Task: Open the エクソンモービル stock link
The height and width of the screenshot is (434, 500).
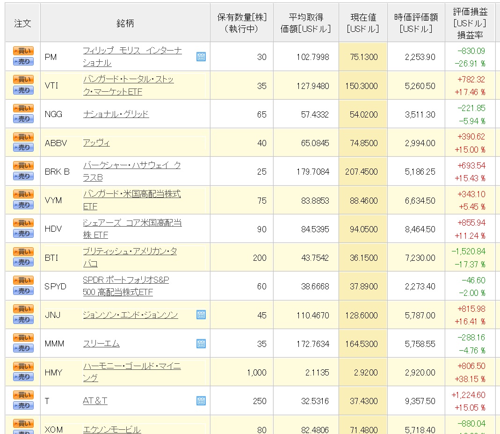Action: [x=112, y=429]
